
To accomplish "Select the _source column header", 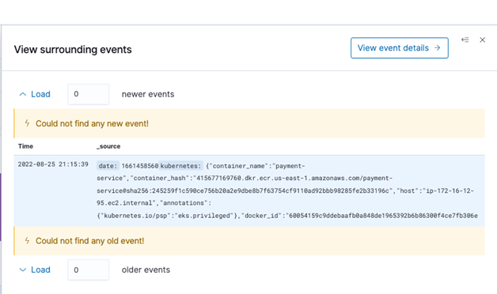I will click(x=108, y=146).
